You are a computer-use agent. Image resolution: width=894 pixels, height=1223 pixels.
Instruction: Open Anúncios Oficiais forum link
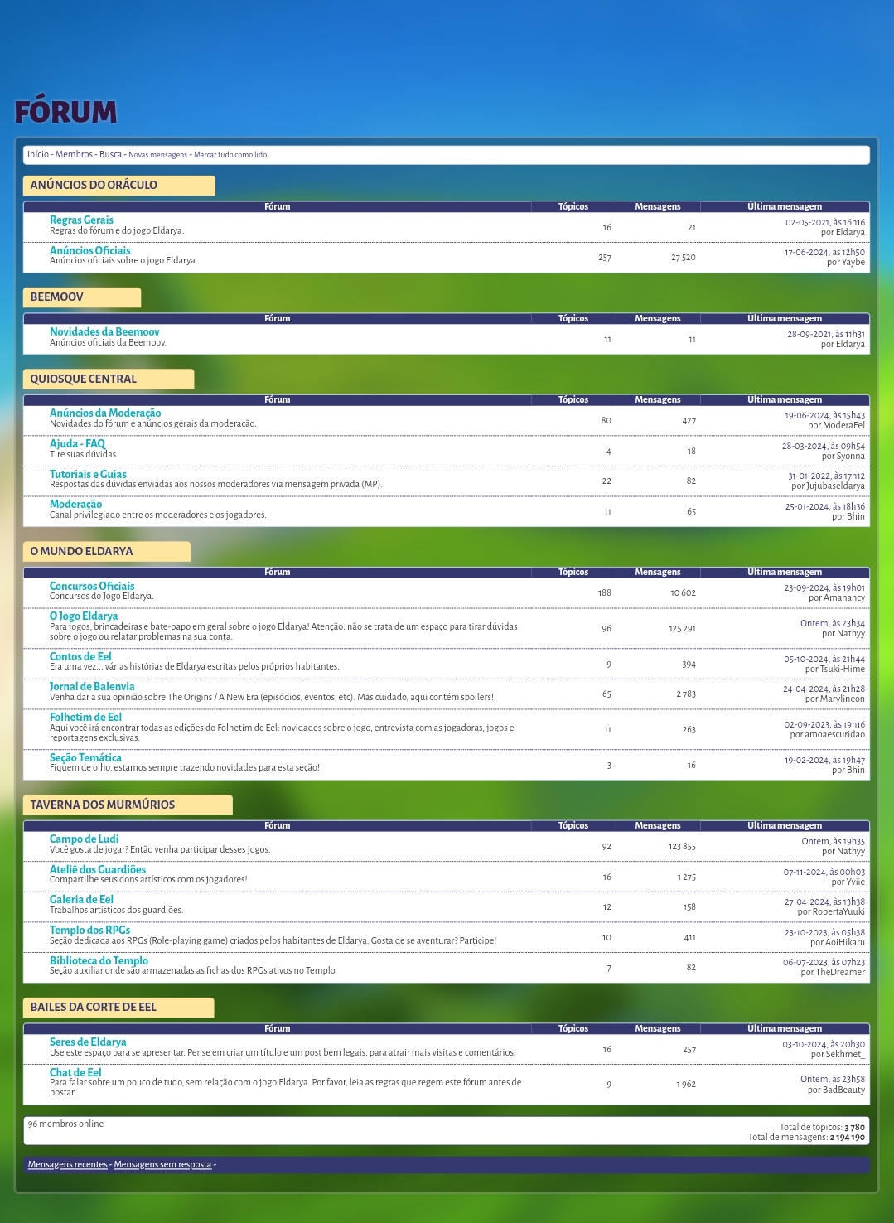tap(89, 250)
